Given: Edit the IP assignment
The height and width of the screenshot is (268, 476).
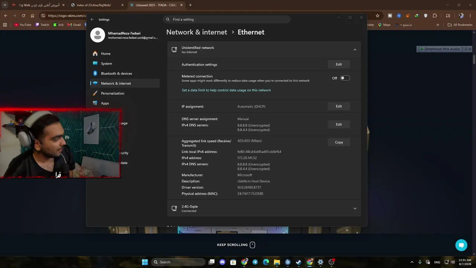Looking at the screenshot, I should [x=339, y=106].
